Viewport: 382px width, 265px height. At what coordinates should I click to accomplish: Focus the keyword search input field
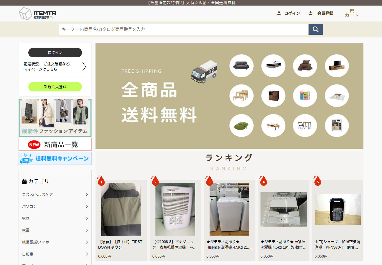184,29
